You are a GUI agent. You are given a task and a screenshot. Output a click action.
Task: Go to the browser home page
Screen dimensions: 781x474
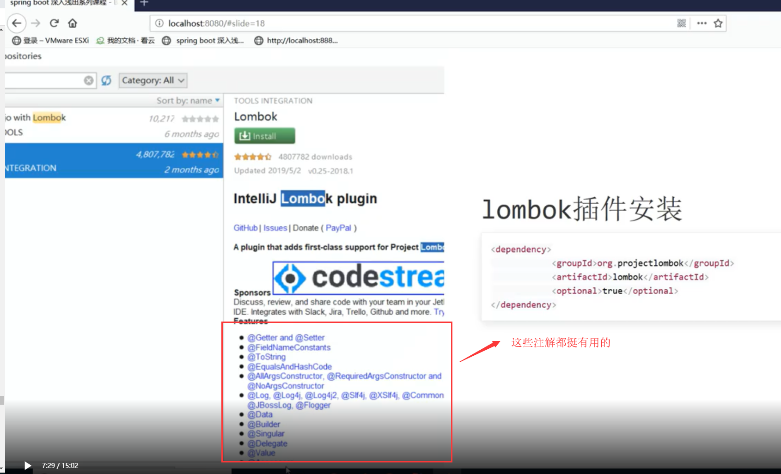click(73, 23)
